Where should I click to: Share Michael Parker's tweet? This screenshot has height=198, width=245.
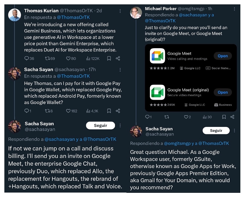tap(232, 117)
